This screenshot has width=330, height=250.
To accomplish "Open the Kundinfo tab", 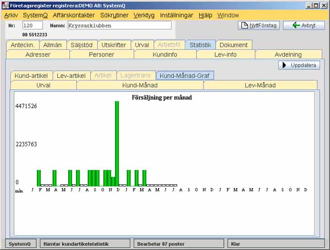I will tap(165, 54).
